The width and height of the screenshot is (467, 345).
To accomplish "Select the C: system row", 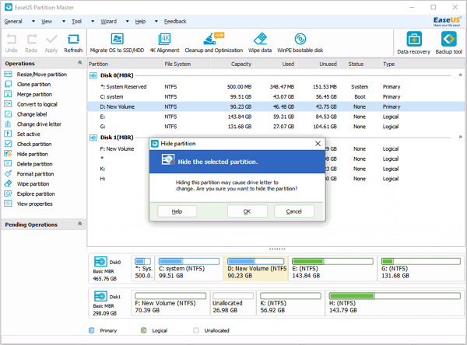I will click(x=276, y=96).
